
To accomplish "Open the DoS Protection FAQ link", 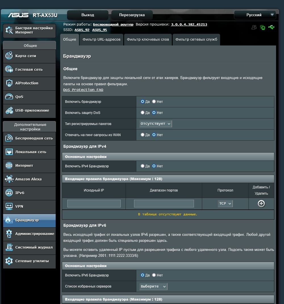I will pyautogui.click(x=83, y=90).
